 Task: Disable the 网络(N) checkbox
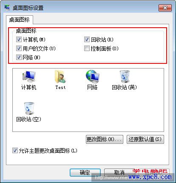click(19, 57)
